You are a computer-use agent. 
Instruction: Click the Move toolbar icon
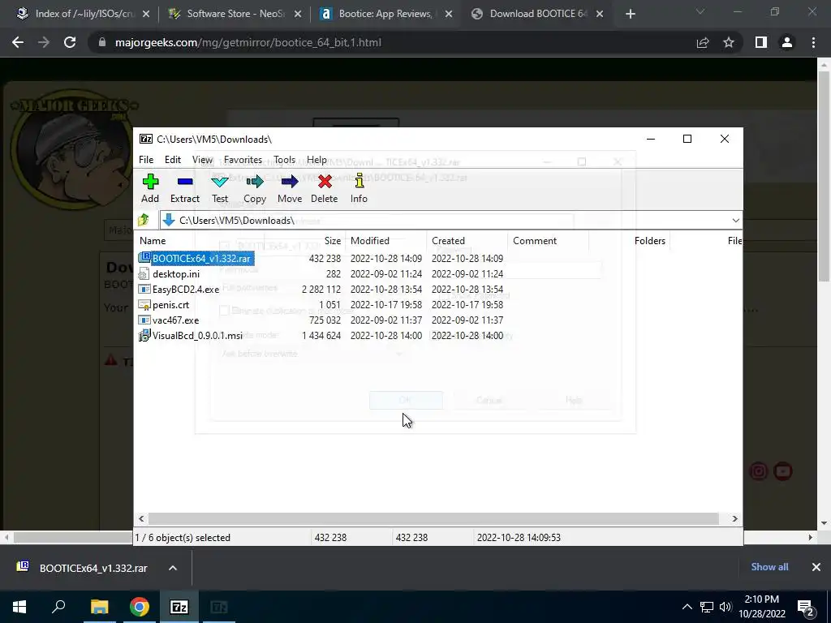point(290,182)
